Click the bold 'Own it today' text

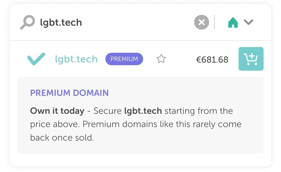coord(57,111)
